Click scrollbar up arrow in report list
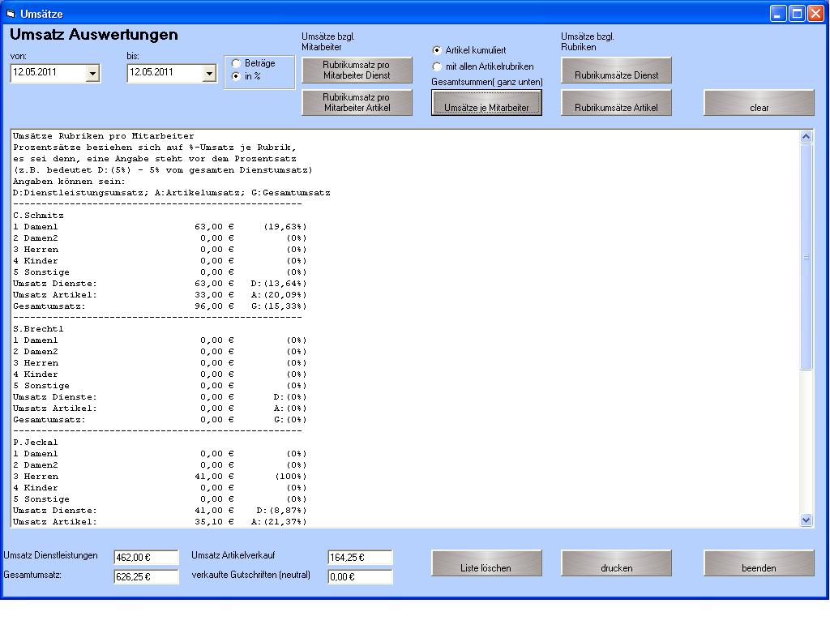Image resolution: width=830 pixels, height=629 pixels. (x=806, y=137)
